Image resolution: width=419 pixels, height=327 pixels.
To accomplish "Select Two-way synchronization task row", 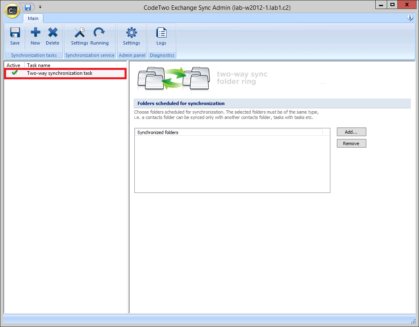I will coord(65,73).
